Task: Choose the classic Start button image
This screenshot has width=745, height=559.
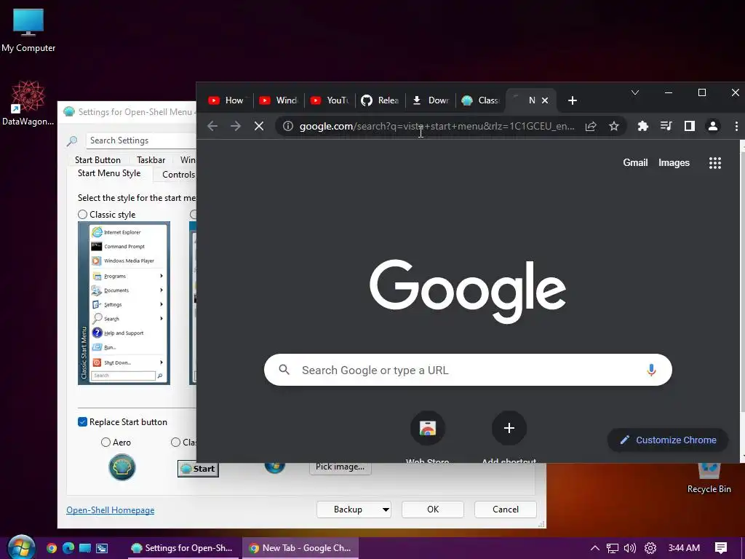Action: click(198, 469)
